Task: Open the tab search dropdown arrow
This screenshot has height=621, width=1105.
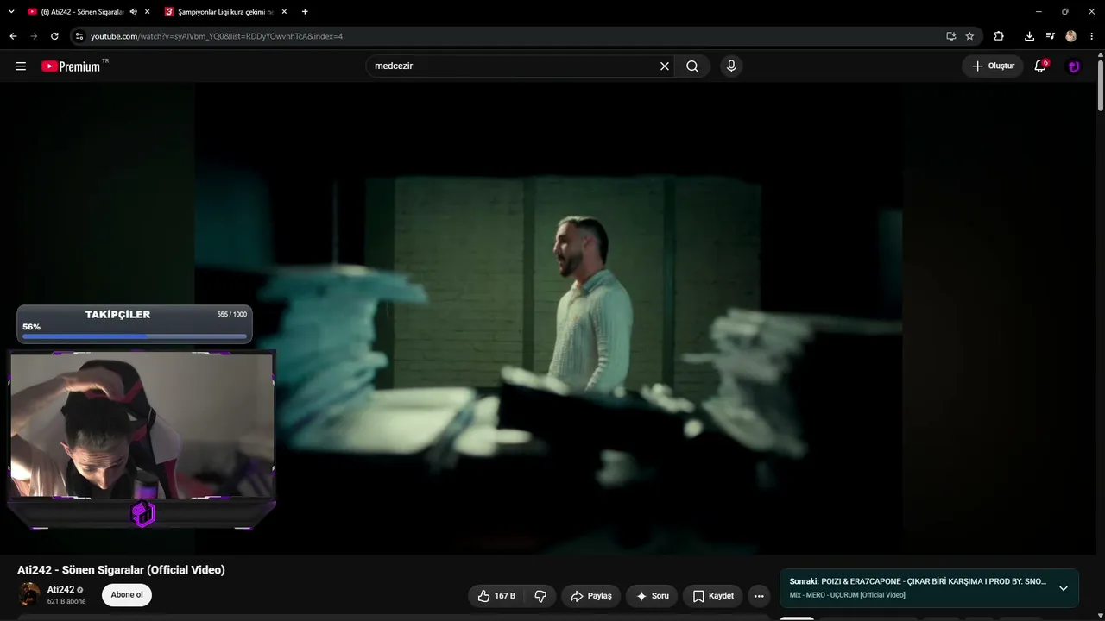Action: pos(11,12)
